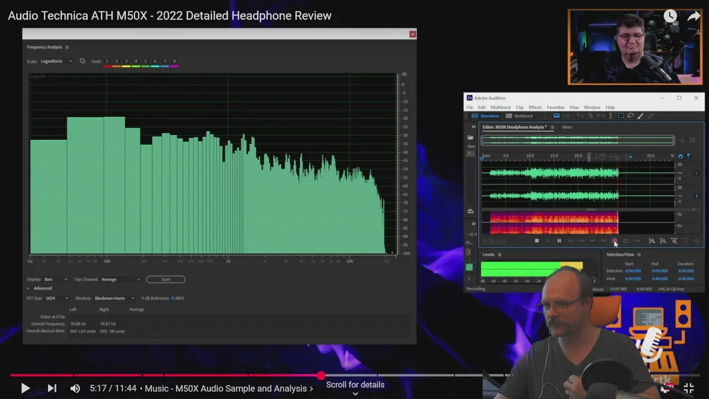The image size is (709, 399).
Task: Open the Window menu in Audition
Action: [592, 108]
